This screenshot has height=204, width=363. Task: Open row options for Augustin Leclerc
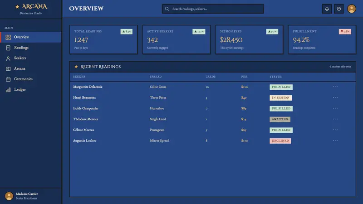tap(335, 141)
